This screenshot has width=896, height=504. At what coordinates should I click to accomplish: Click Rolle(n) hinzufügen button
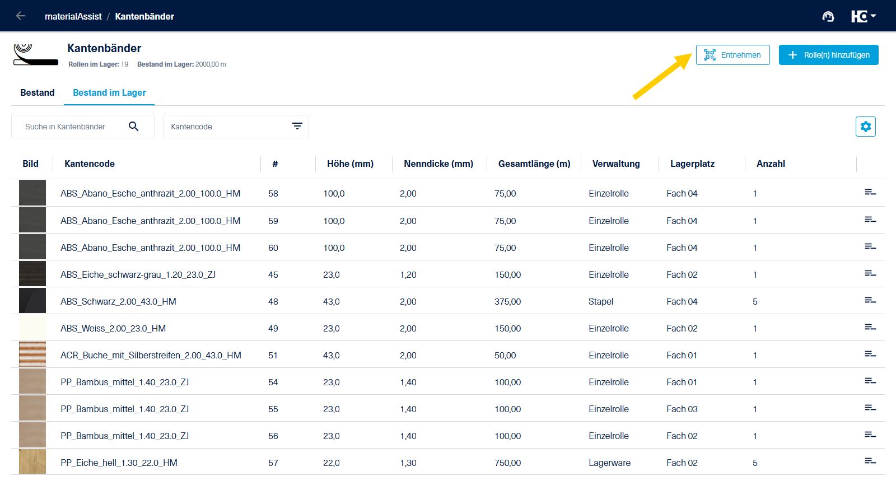coord(828,55)
